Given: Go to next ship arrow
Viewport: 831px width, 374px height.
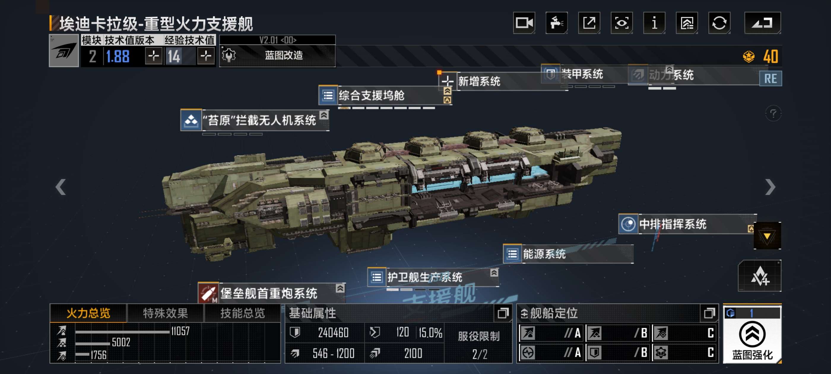Looking at the screenshot, I should pos(770,187).
